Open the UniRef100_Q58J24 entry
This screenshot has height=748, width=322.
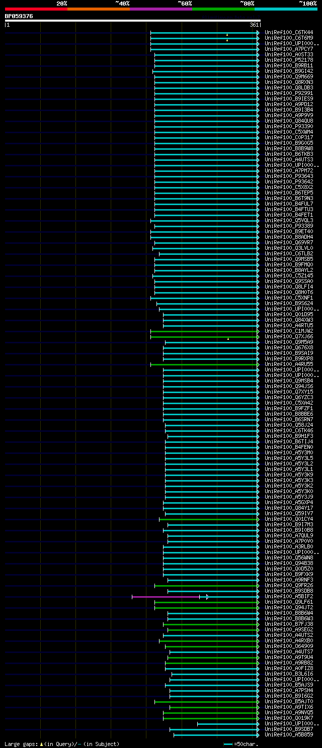pyautogui.click(x=288, y=425)
